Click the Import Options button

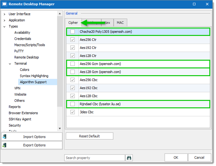[32, 136]
